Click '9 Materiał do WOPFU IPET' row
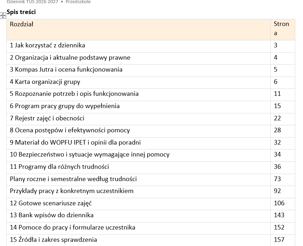Screen dimensions: 303x246 tap(138, 143)
